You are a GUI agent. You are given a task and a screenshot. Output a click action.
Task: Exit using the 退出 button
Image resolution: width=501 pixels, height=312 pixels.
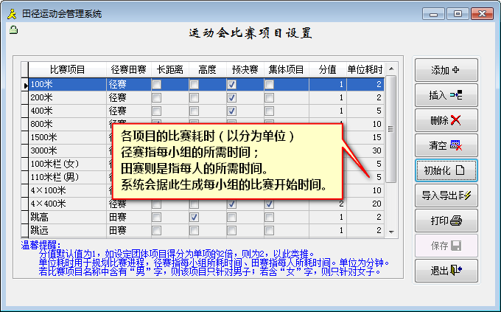point(446,270)
